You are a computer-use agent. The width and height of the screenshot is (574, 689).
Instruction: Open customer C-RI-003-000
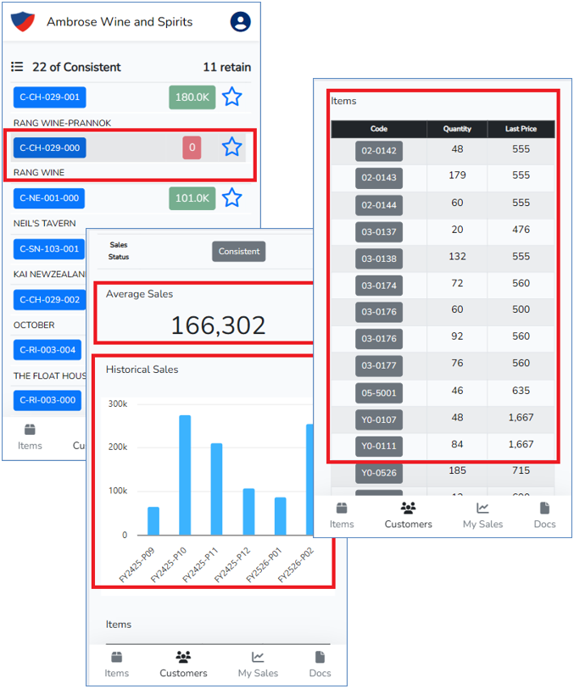[47, 400]
